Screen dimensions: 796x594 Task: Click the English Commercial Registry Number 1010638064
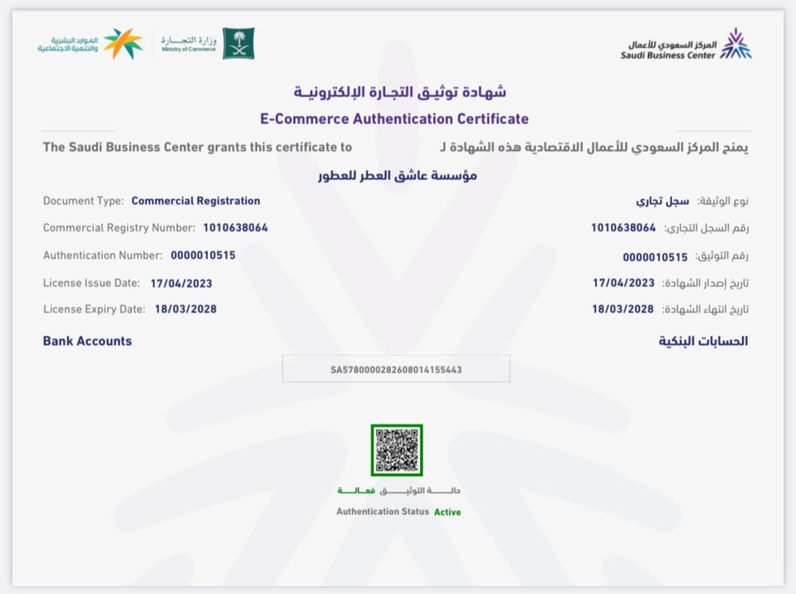click(x=235, y=228)
